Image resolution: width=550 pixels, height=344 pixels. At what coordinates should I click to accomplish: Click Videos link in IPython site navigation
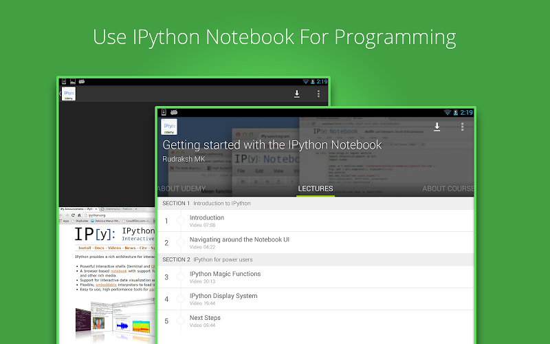(114, 248)
